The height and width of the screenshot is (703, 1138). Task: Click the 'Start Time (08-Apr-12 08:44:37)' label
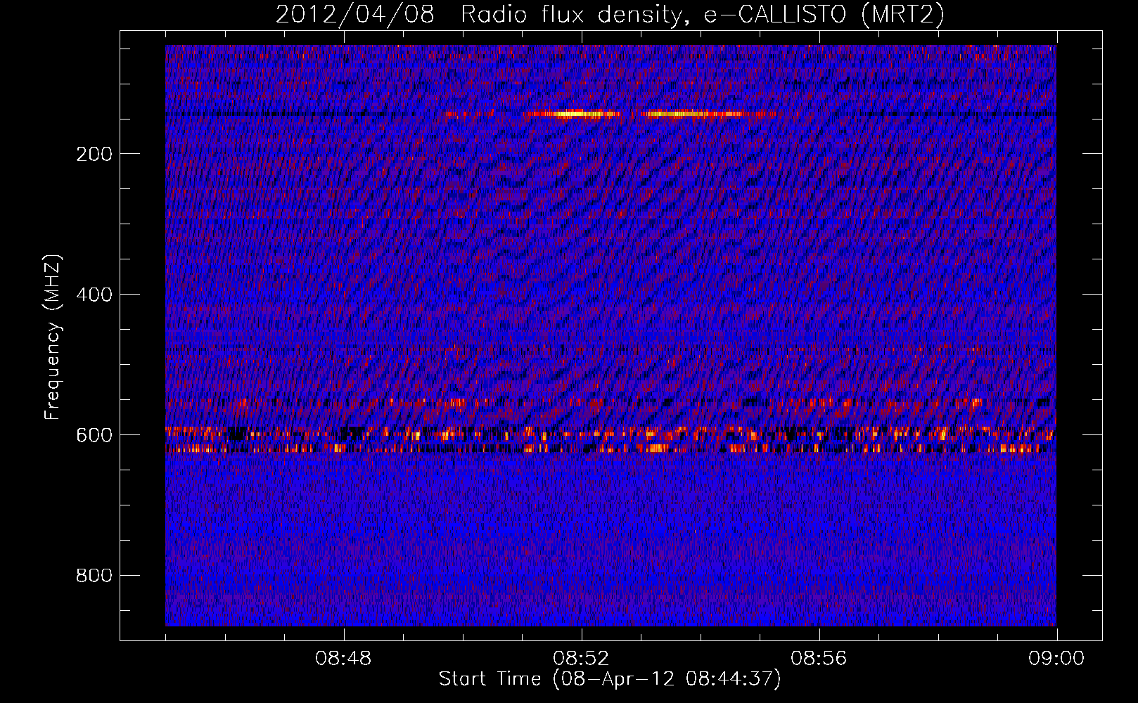[x=610, y=678]
